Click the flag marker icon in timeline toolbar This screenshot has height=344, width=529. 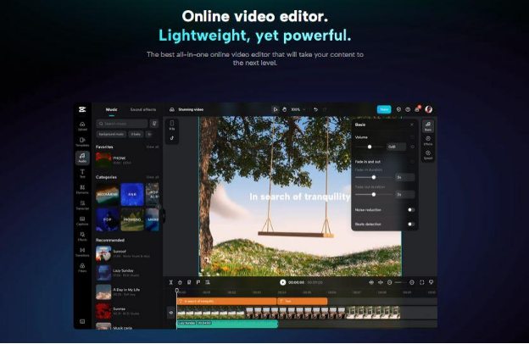(x=198, y=282)
